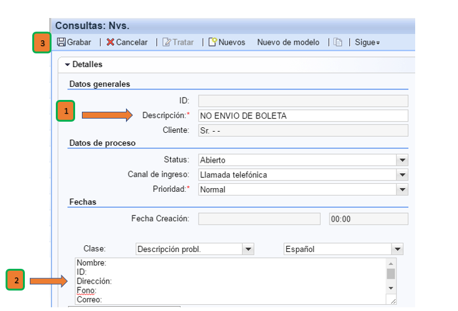458x311 pixels.
Task: Click the text area scrollbar up arrow
Action: point(391,264)
